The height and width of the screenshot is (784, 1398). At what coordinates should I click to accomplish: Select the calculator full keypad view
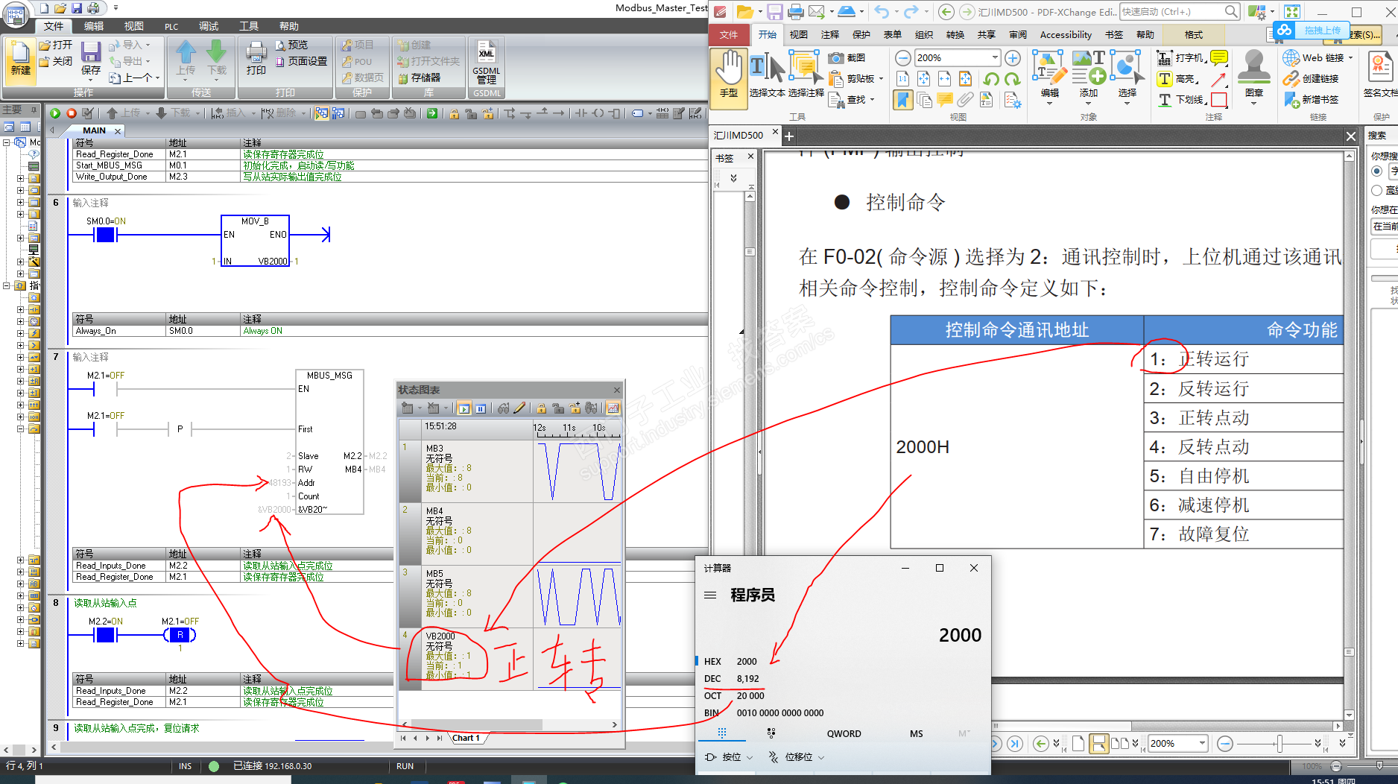tap(721, 733)
